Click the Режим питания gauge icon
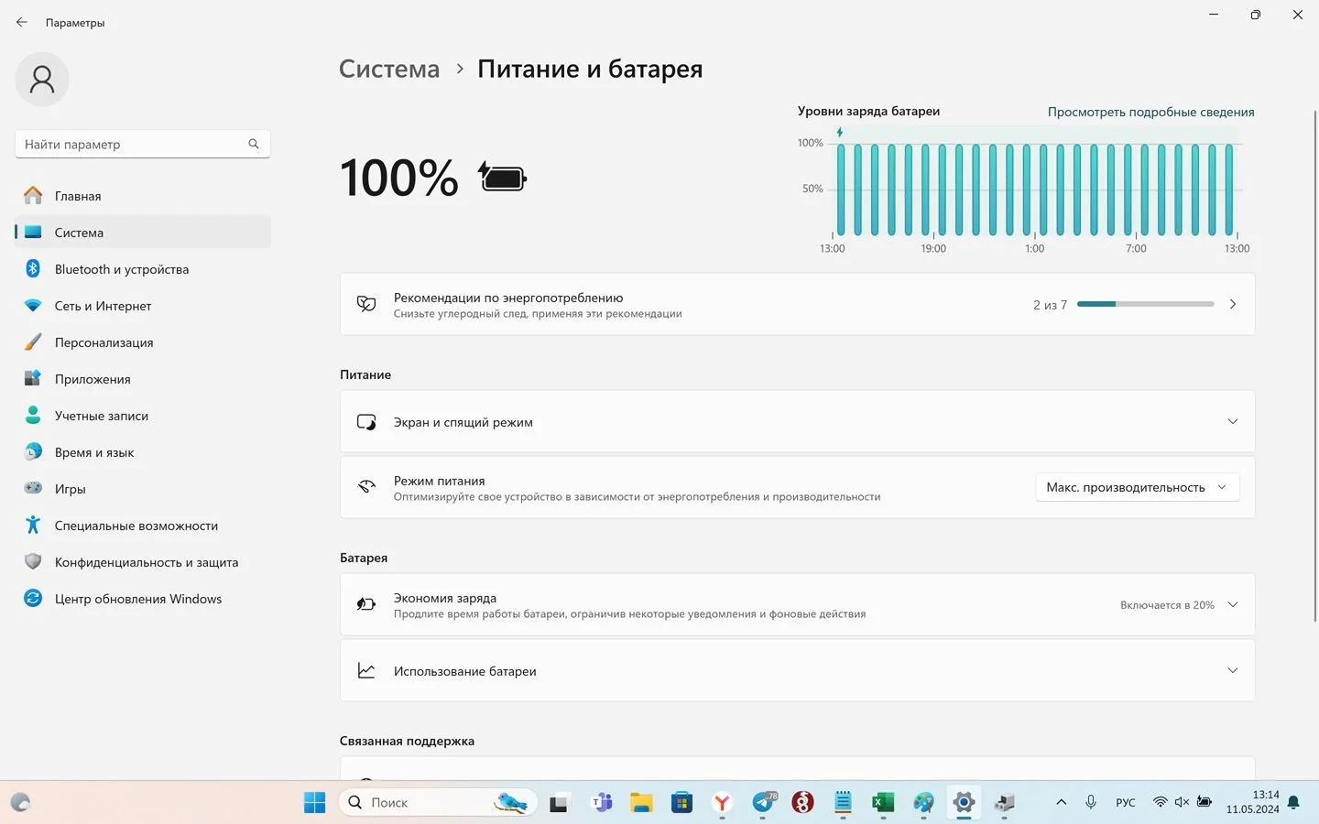Screen dimensions: 1319x824 (366, 487)
